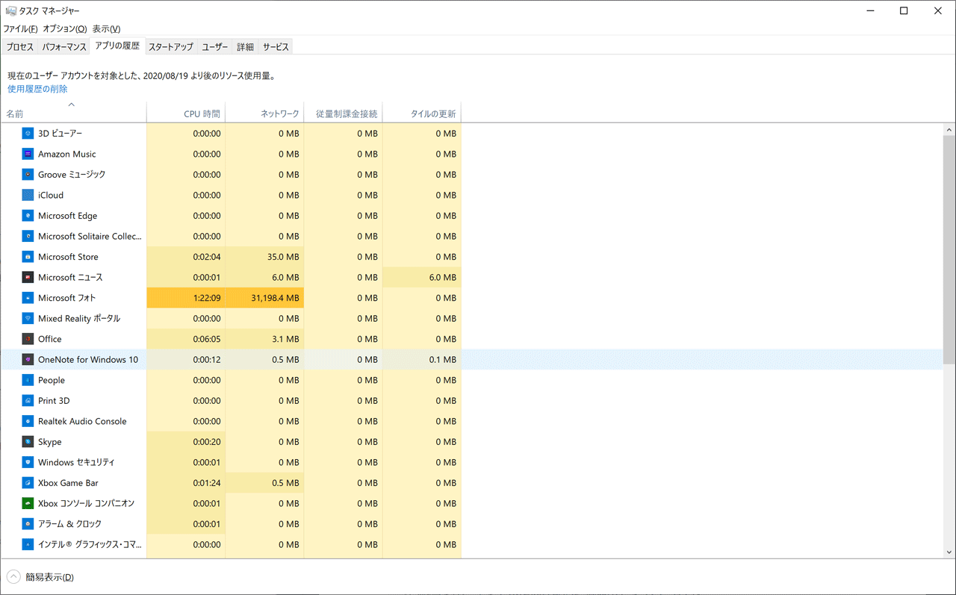Sort by the ネットワーク column header
Viewport: 956px width, 595px height.
click(x=264, y=112)
